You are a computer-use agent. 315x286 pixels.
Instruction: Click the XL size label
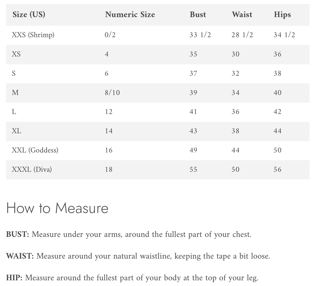pyautogui.click(x=17, y=131)
